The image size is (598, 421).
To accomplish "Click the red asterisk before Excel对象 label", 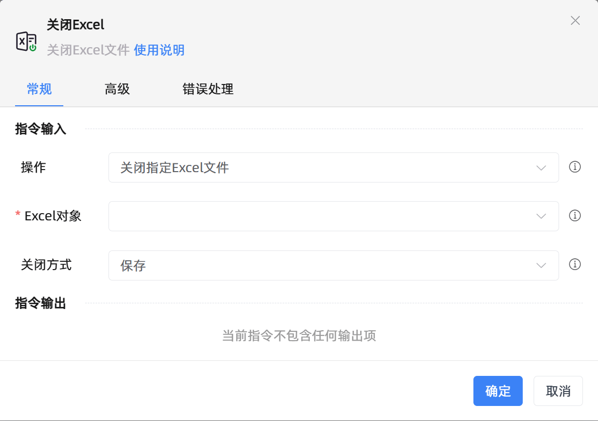I will tap(17, 213).
